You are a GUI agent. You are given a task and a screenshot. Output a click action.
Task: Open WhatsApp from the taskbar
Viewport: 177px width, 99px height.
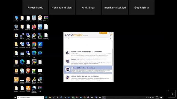73,97
